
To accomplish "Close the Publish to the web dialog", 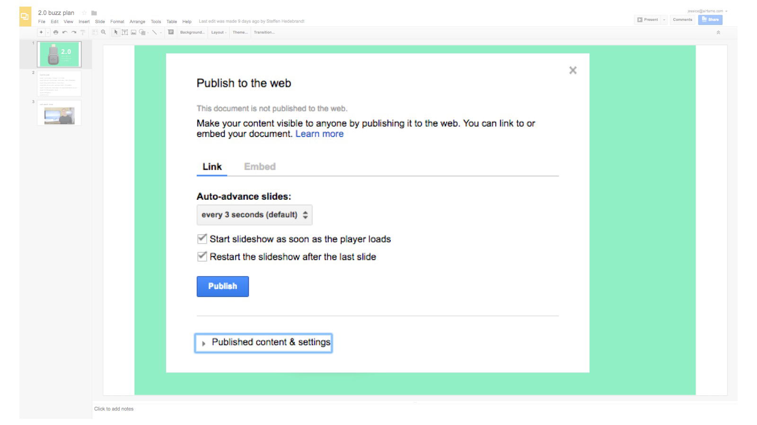I will pos(573,70).
